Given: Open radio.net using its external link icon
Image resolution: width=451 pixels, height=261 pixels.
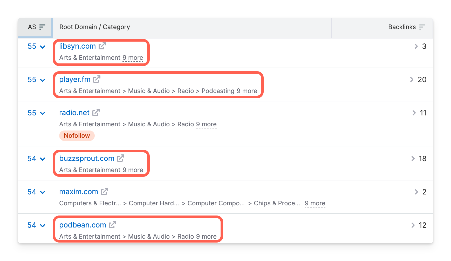Looking at the screenshot, I should [96, 112].
